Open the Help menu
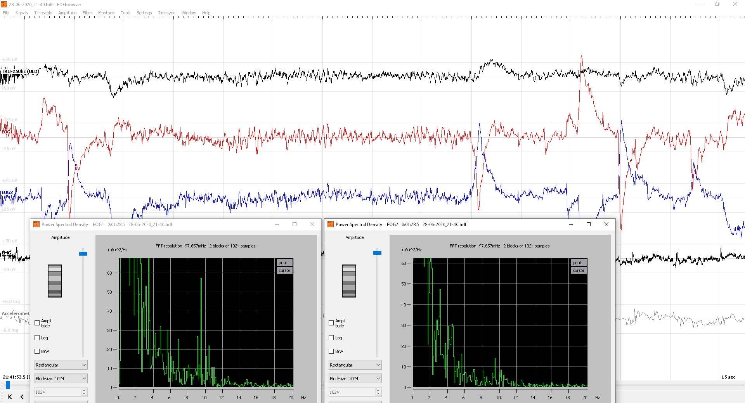 click(206, 13)
